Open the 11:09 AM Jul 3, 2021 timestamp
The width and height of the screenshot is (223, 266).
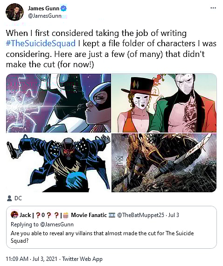coord(32,259)
